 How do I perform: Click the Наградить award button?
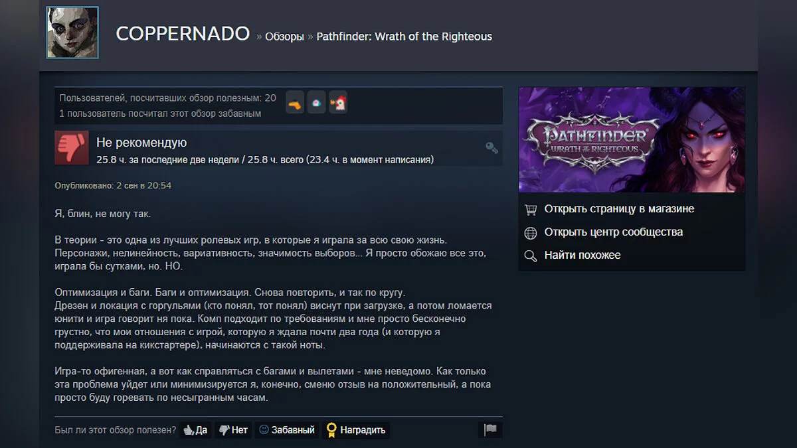(x=356, y=430)
